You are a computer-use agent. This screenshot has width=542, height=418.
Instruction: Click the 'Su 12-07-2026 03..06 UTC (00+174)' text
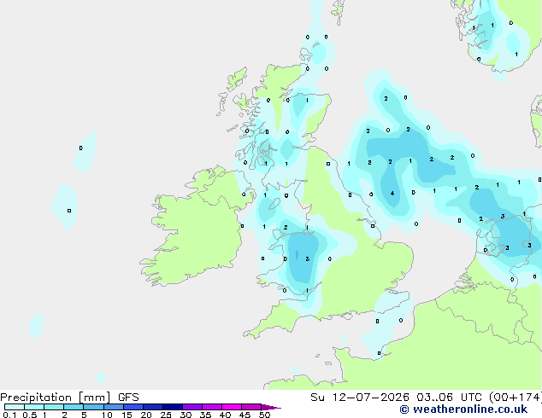pyautogui.click(x=426, y=398)
